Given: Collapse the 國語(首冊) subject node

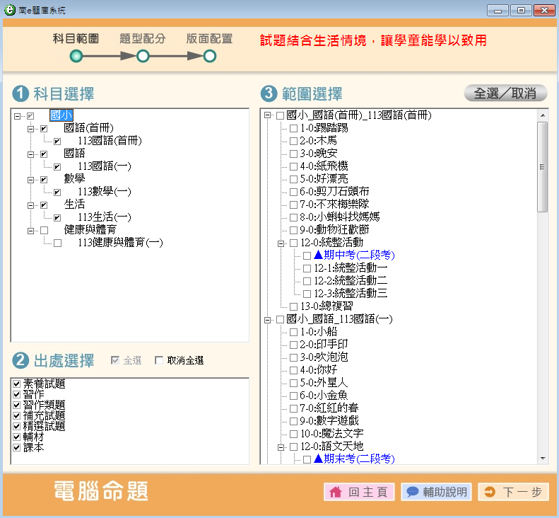Looking at the screenshot, I should click(30, 129).
